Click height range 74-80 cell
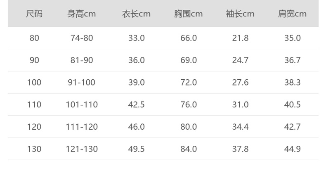The image size is (326, 178). pyautogui.click(x=82, y=38)
